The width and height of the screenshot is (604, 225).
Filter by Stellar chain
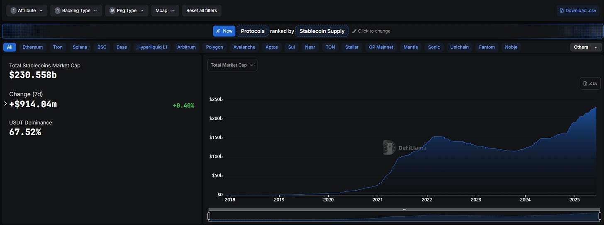point(352,47)
